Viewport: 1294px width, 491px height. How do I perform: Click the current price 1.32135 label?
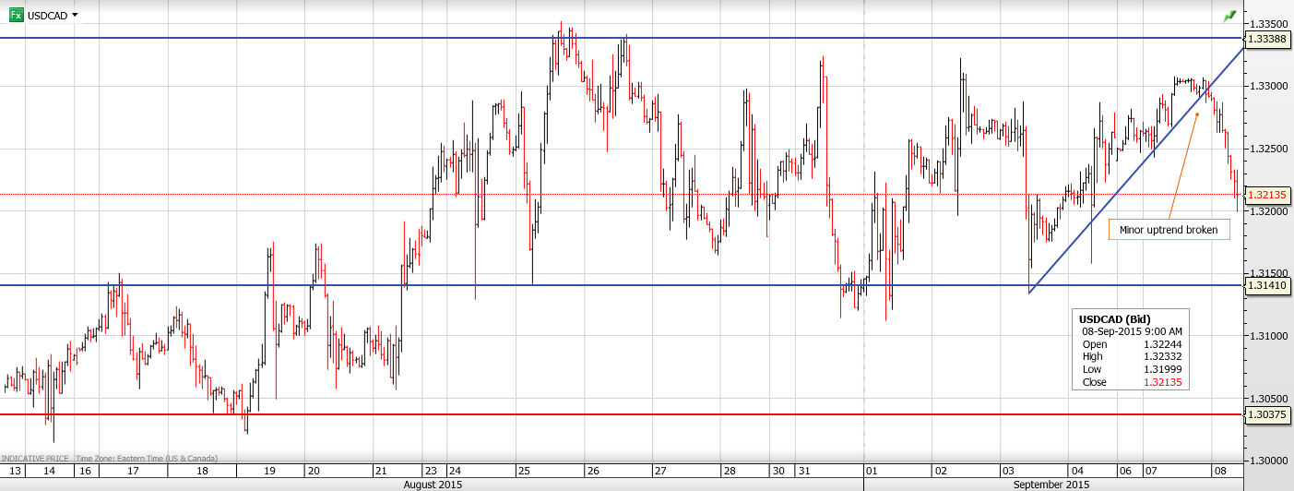point(1268,196)
